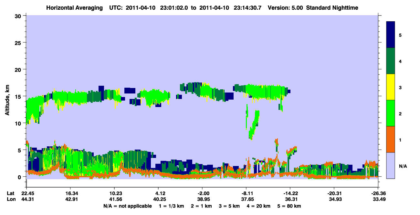The width and height of the screenshot is (420, 215).
Task: Click the yellow color bar segment 3
Action: coord(391,87)
